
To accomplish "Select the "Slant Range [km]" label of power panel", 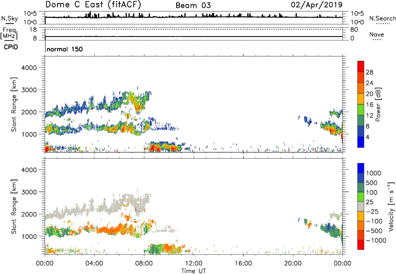I will (14, 104).
